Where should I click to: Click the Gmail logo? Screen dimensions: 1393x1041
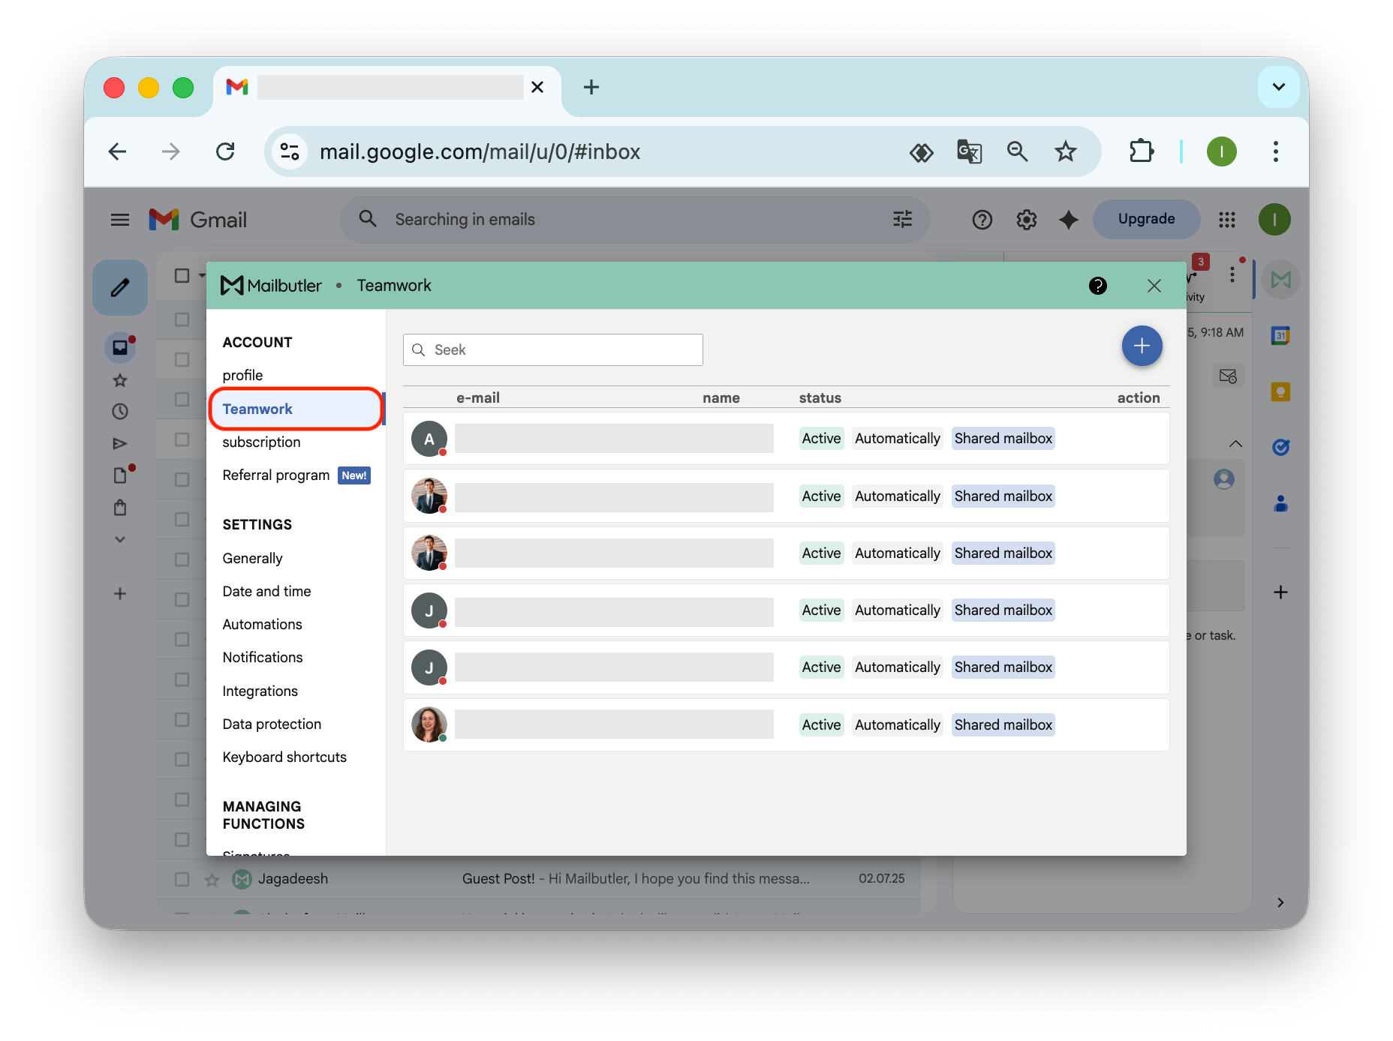(x=197, y=220)
